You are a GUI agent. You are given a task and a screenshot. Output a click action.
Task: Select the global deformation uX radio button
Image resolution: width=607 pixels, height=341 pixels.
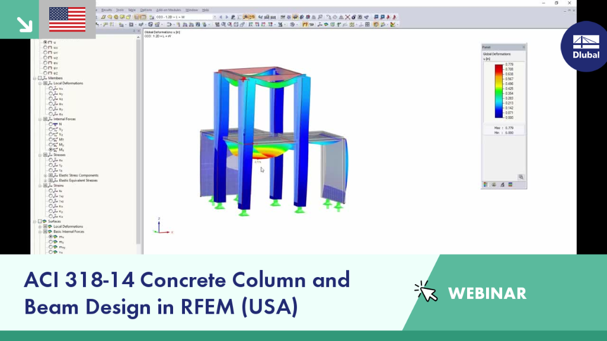click(x=45, y=47)
